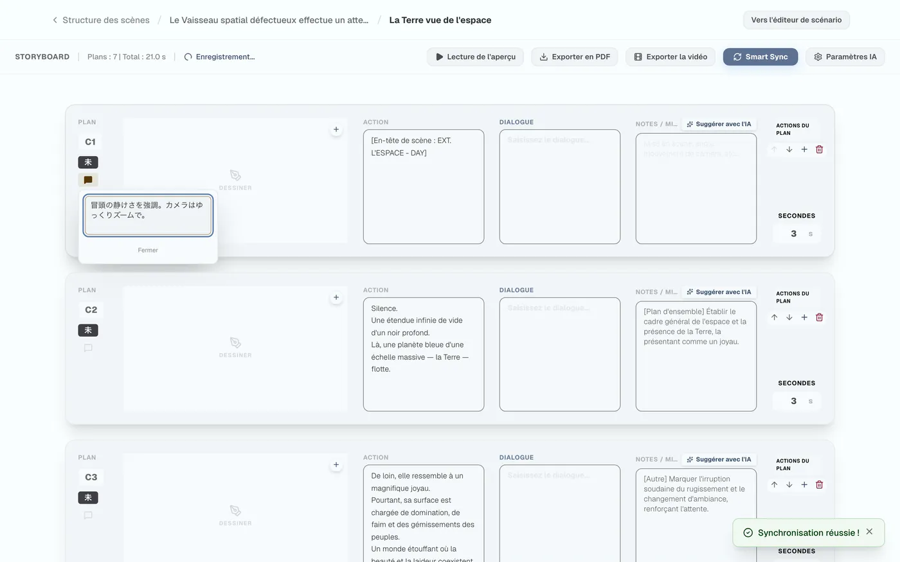900x562 pixels.
Task: Click the Enregistrement… status indicator
Action: tap(220, 57)
